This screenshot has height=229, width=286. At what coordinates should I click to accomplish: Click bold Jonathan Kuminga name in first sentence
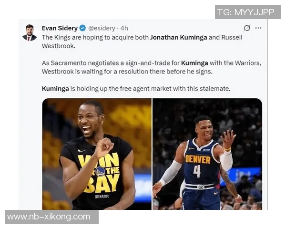click(179, 37)
